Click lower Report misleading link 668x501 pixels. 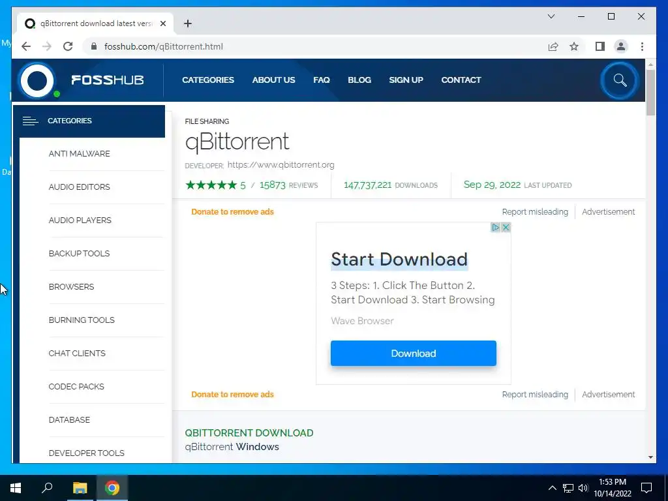click(x=535, y=395)
